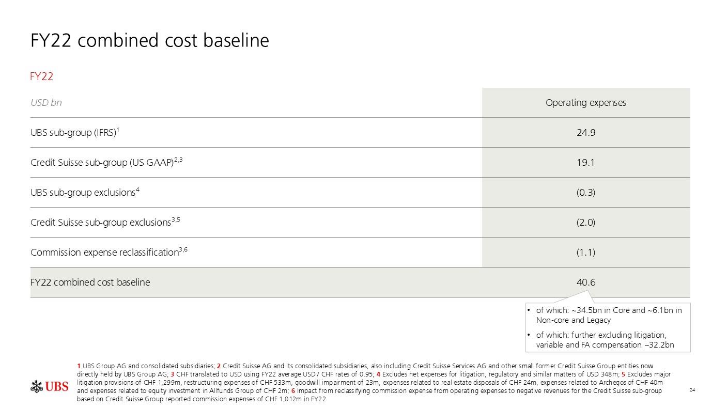Screen dimensions: 727x409
Task: Select the 24.9 operating expenses value
Action: coord(585,133)
